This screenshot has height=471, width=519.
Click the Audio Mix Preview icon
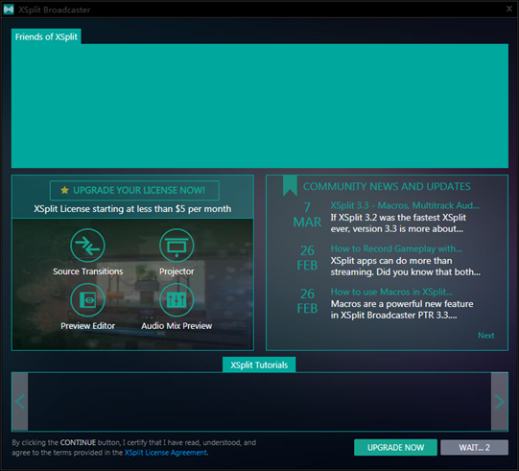[177, 300]
